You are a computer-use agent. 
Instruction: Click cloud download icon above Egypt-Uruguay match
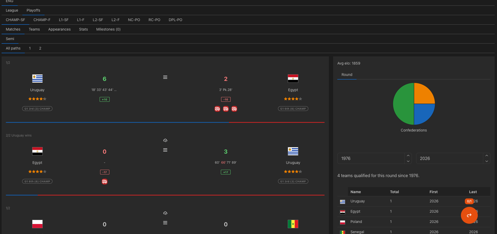pyautogui.click(x=165, y=140)
